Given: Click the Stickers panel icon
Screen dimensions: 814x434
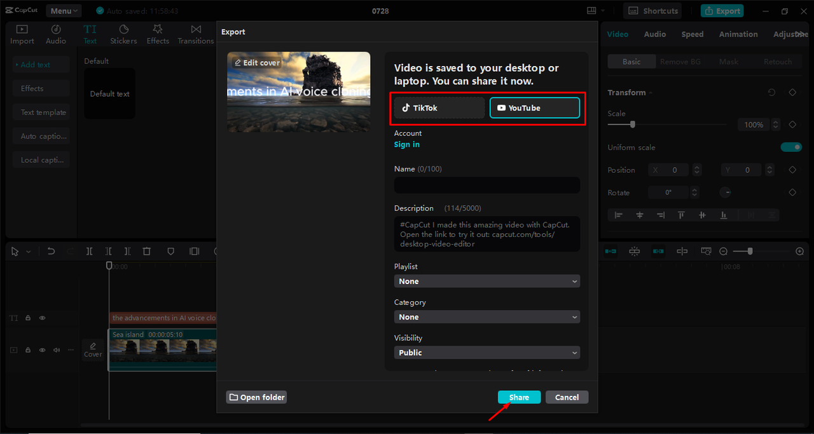Looking at the screenshot, I should coord(123,34).
